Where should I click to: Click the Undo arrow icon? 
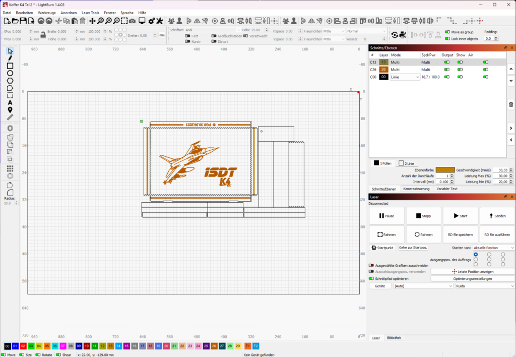pos(41,21)
